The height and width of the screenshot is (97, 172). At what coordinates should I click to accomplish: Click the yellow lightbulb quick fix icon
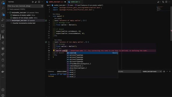(54, 50)
